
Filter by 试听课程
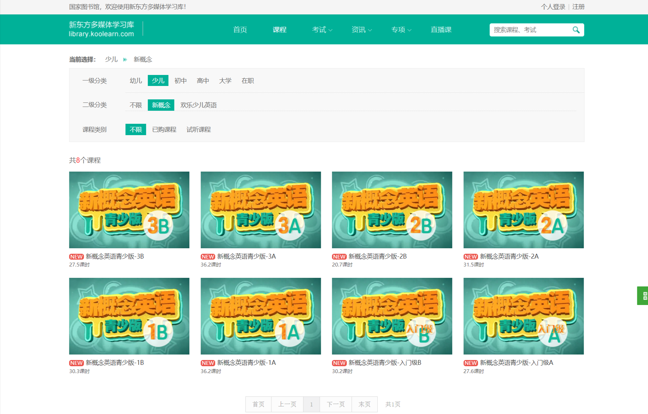[199, 130]
